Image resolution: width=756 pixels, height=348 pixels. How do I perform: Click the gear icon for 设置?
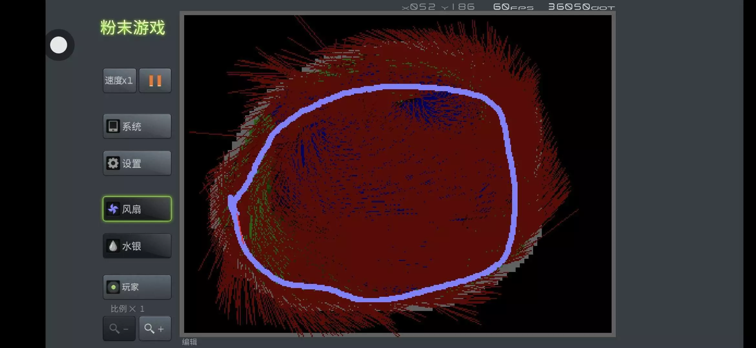pos(113,163)
